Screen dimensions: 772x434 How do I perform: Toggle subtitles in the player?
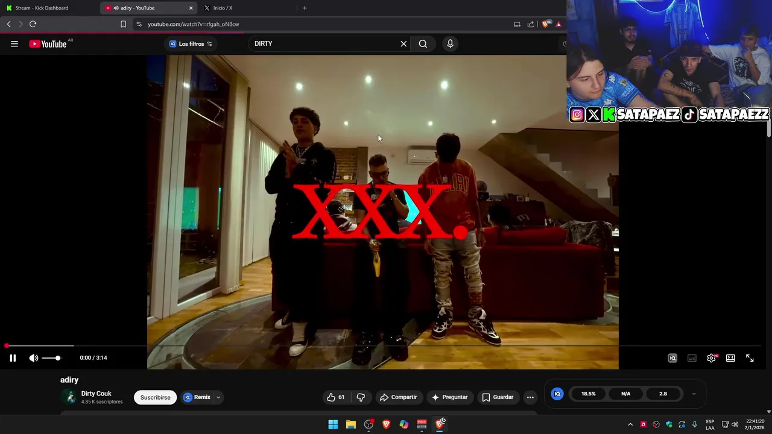692,358
